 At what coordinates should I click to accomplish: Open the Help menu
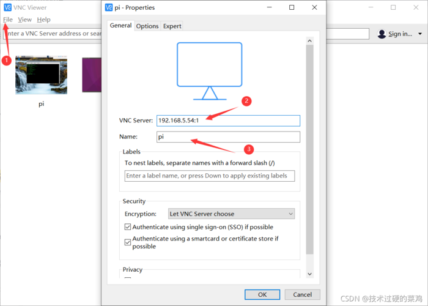pyautogui.click(x=43, y=20)
